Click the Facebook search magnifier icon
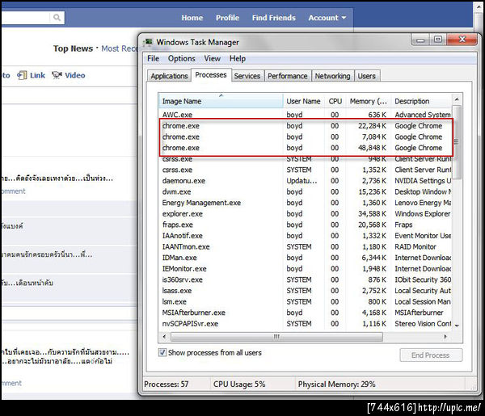The height and width of the screenshot is (416, 485). 57,18
